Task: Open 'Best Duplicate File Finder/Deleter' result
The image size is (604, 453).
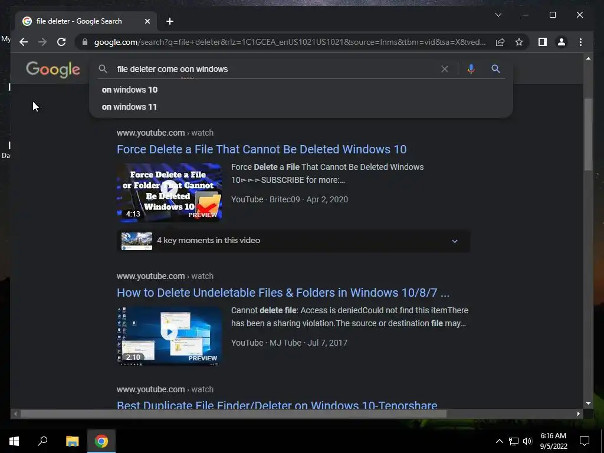Action: coord(277,405)
